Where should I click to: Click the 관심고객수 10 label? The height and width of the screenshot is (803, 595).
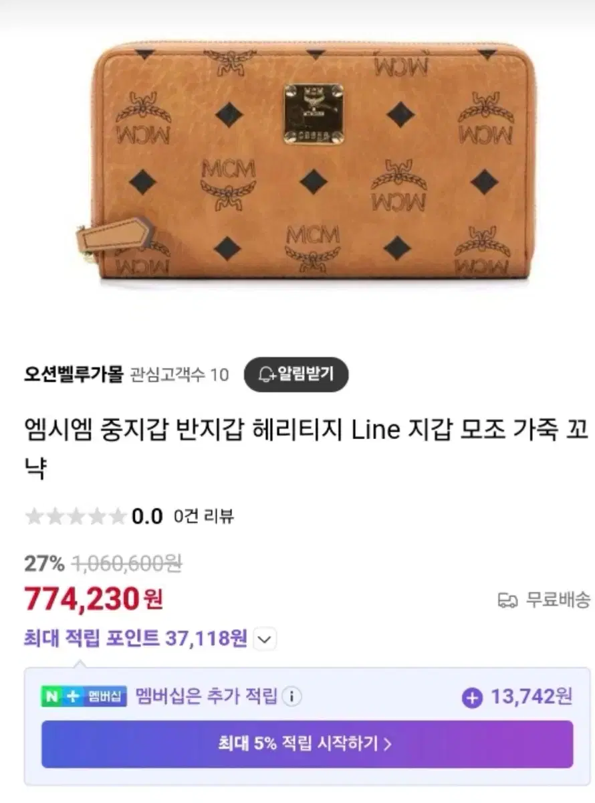(x=178, y=375)
